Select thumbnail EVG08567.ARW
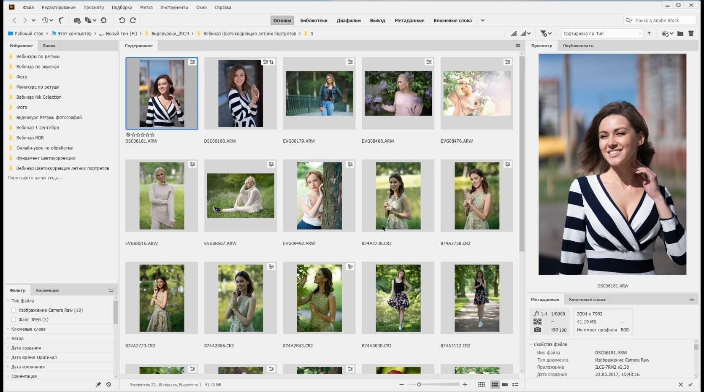Viewport: 704px width, 392px height. point(240,196)
